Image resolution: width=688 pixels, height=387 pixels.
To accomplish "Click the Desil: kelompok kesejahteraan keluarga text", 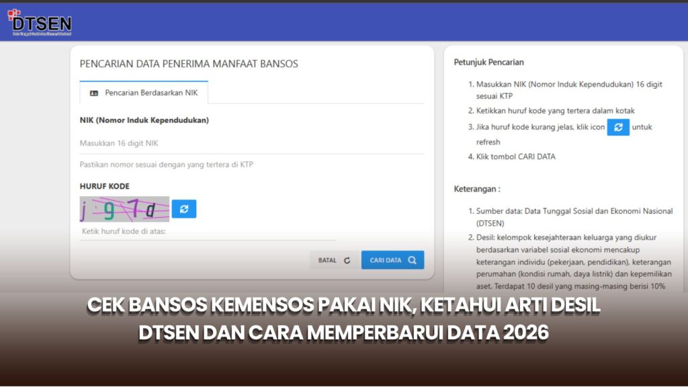I will (x=574, y=262).
